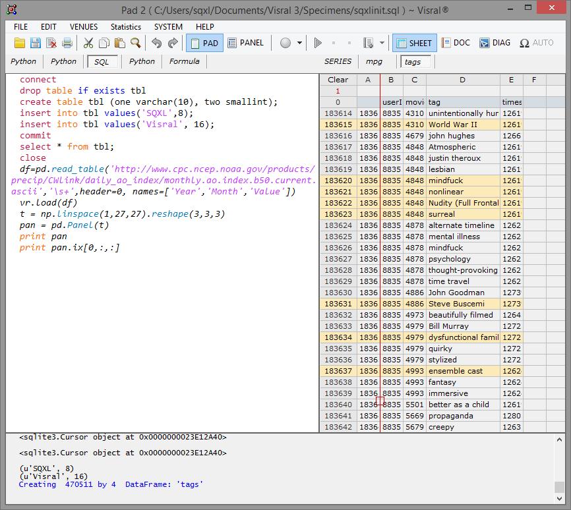Toggle AUTO mode
This screenshot has height=510, width=571.
click(x=536, y=43)
